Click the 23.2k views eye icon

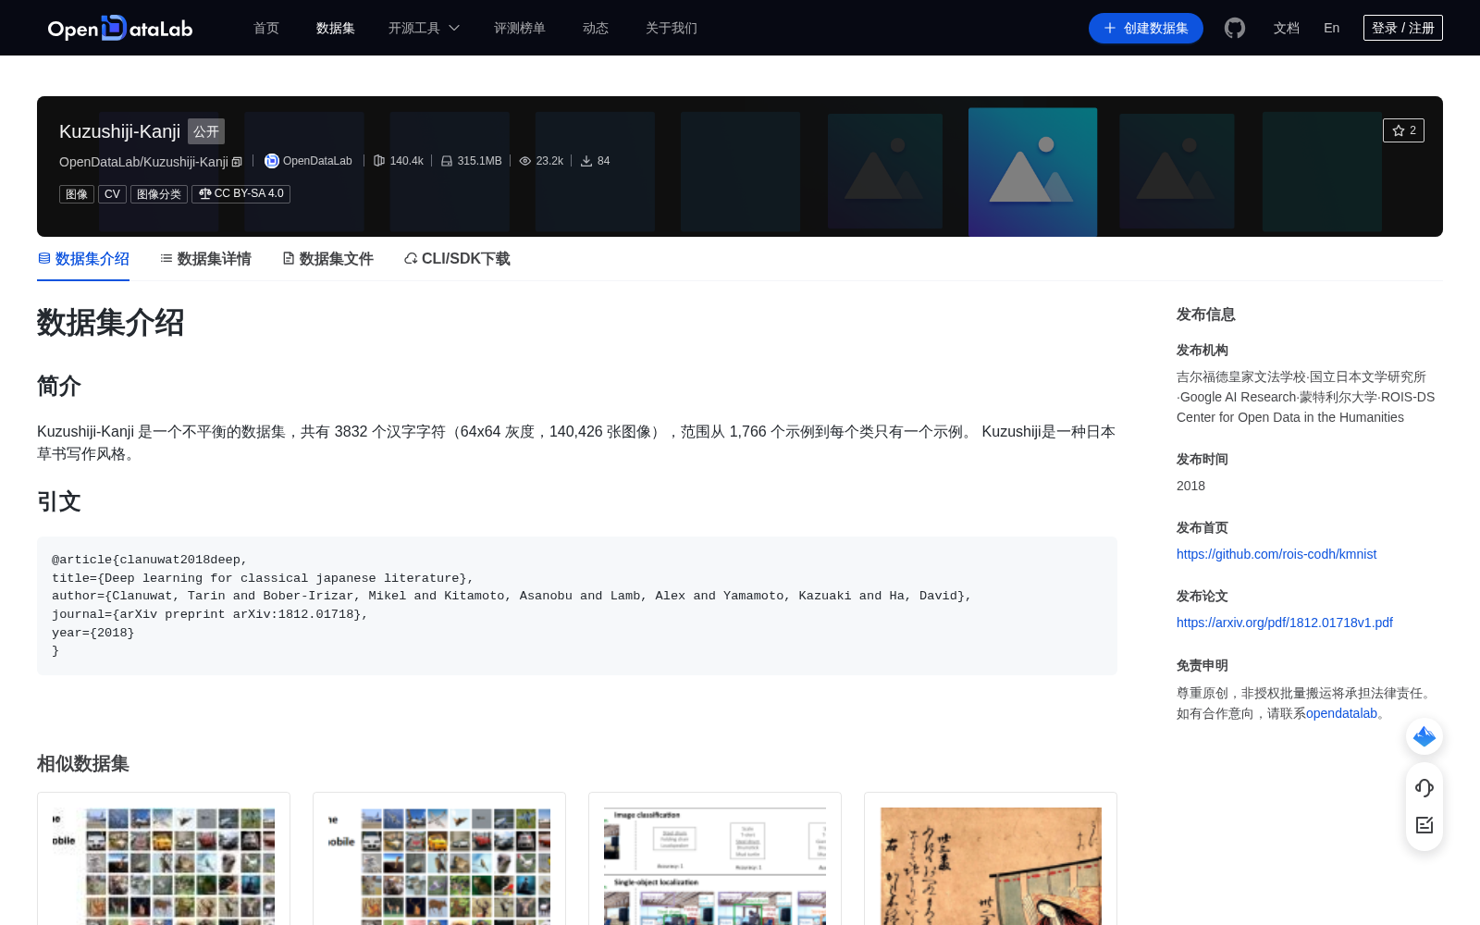(525, 161)
